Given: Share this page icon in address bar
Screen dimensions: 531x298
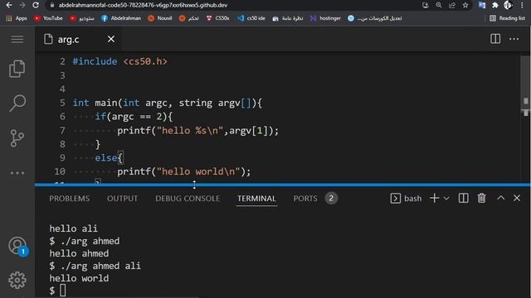Looking at the screenshot, I should pos(452,5).
